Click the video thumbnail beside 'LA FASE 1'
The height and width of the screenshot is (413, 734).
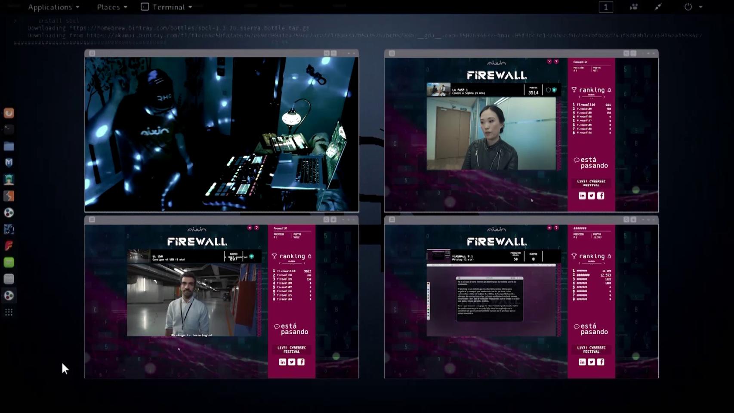438,89
